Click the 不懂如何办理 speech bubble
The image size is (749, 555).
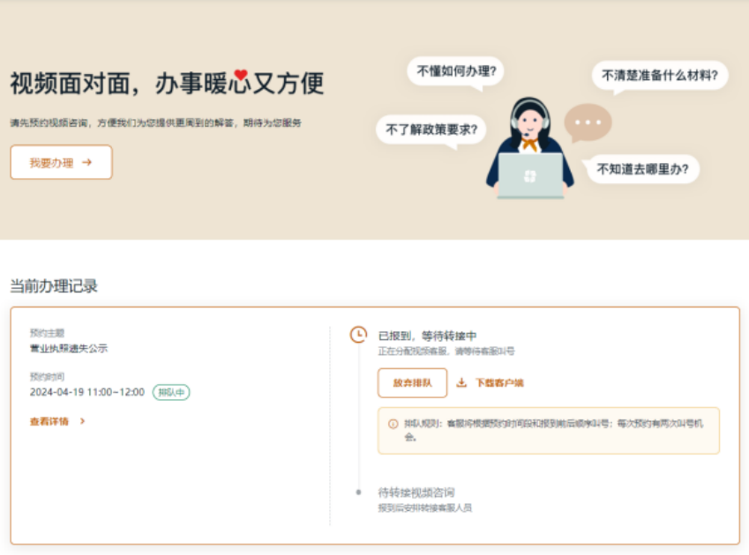click(455, 71)
